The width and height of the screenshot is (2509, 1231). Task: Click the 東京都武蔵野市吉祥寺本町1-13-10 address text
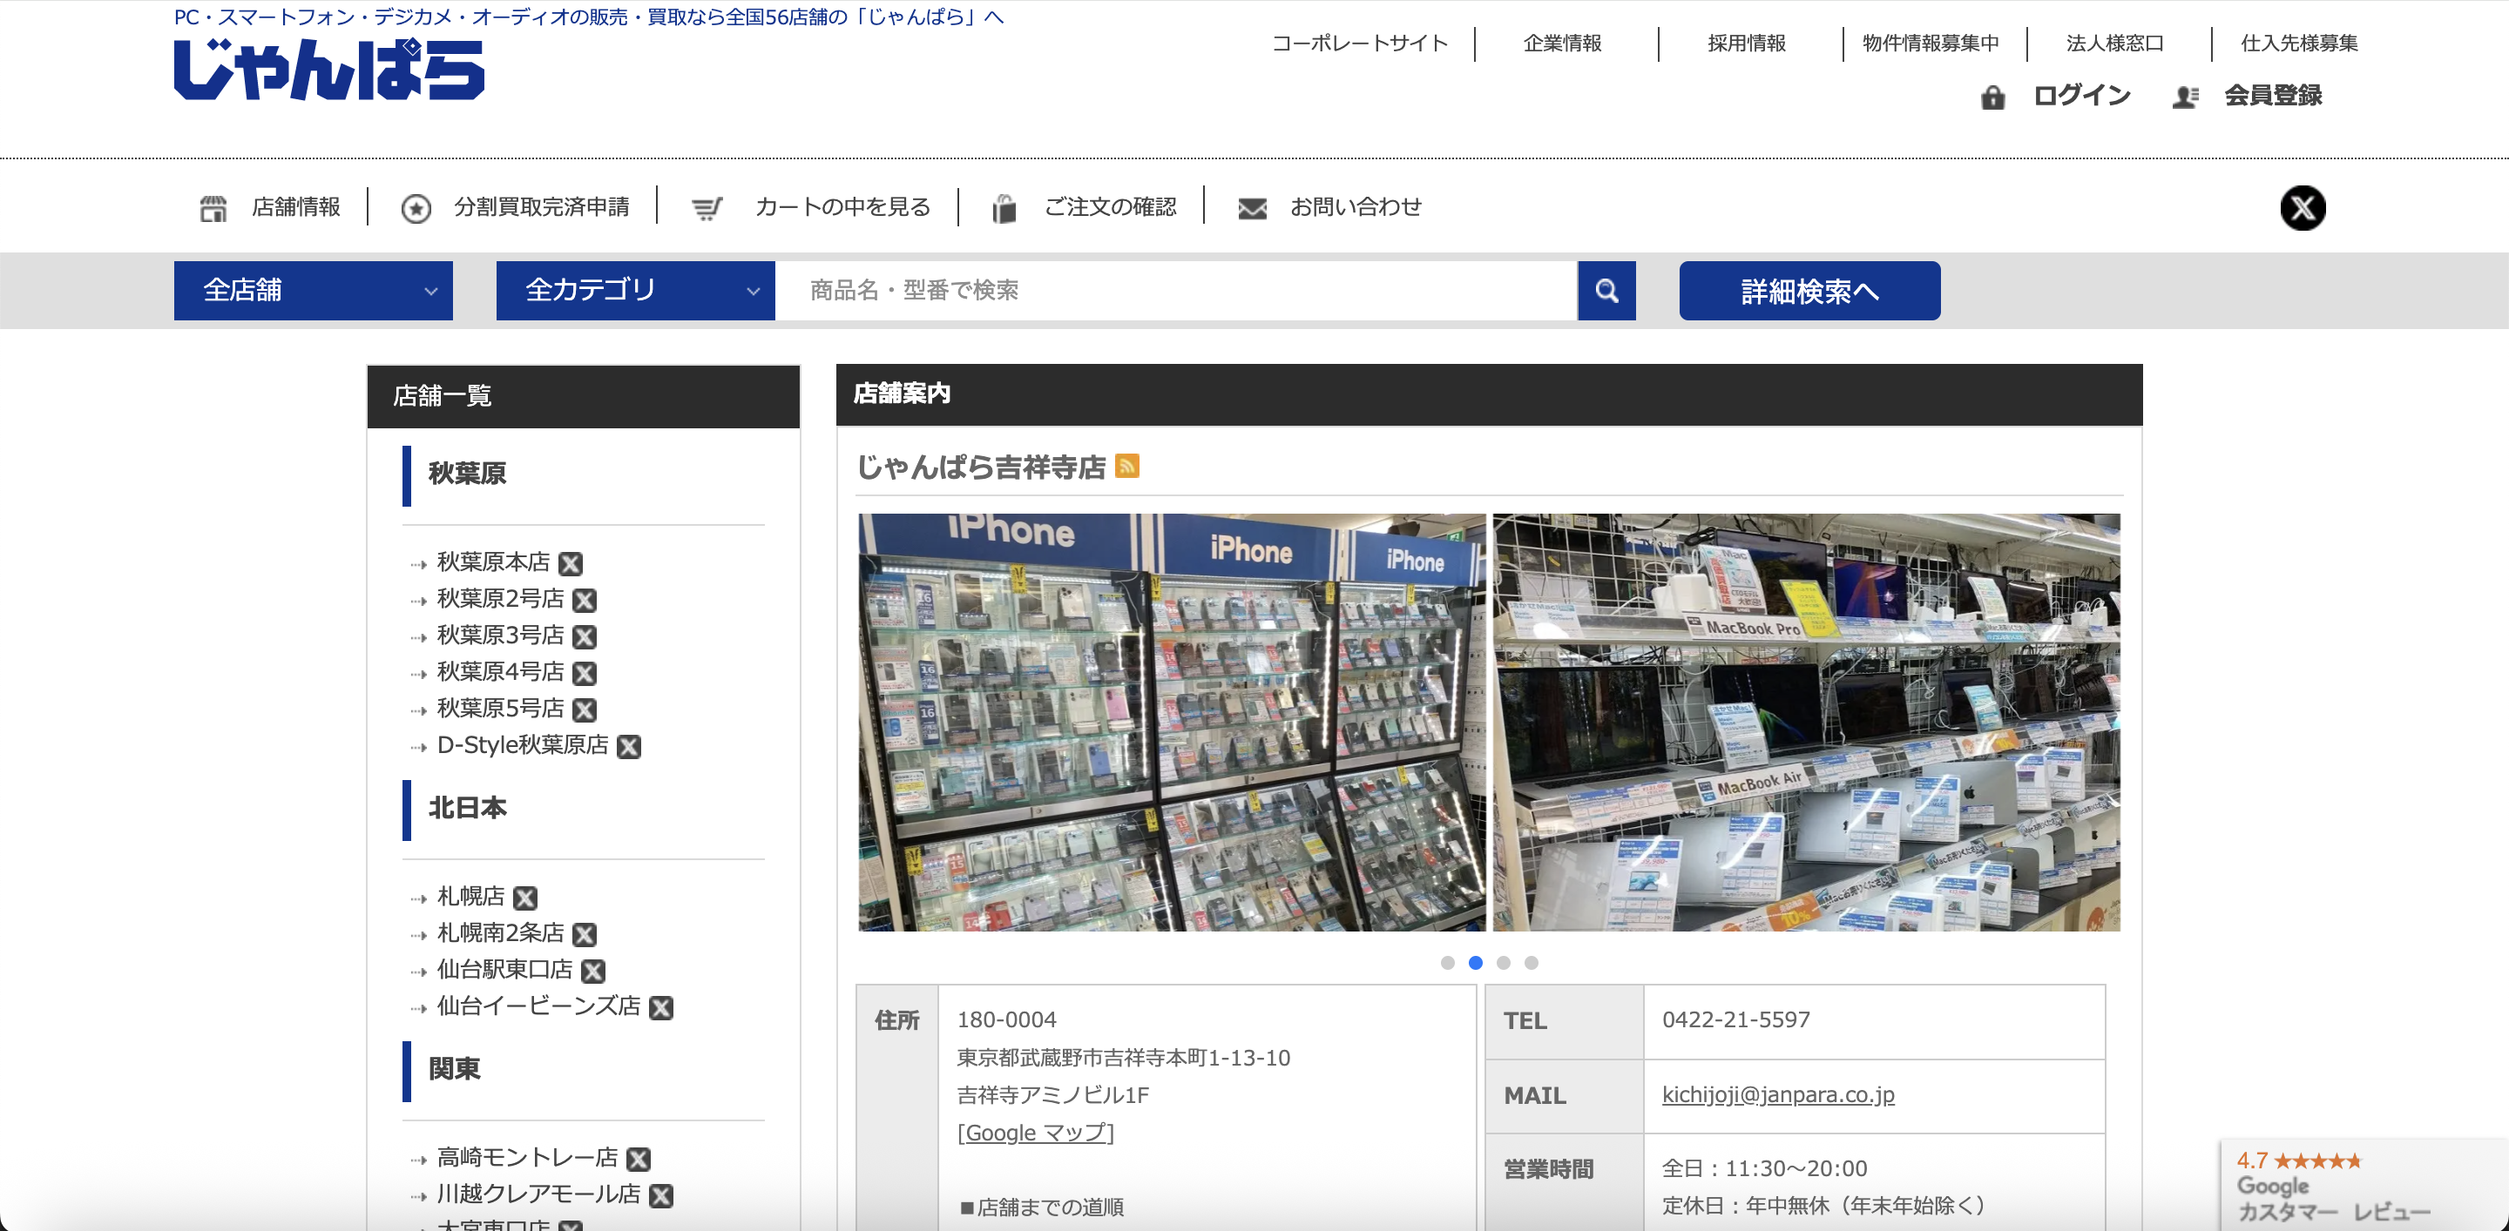[1123, 1058]
